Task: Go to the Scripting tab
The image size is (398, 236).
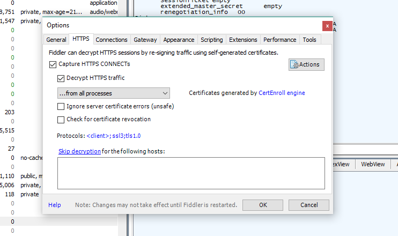Action: pyautogui.click(x=212, y=40)
